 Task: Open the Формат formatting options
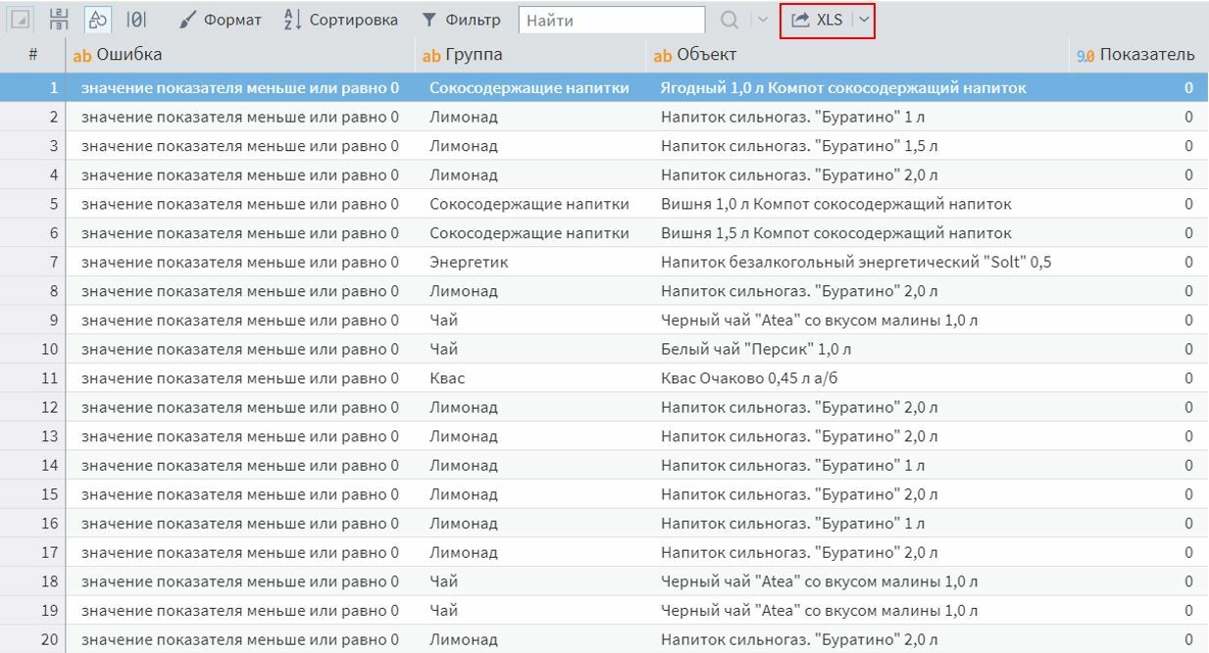pyautogui.click(x=222, y=20)
